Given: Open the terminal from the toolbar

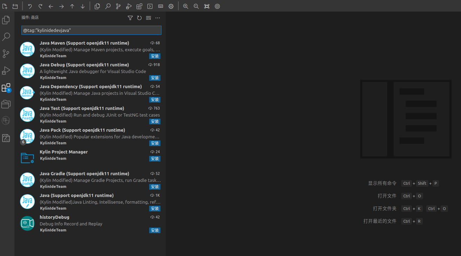Looking at the screenshot, I should tap(150, 6).
